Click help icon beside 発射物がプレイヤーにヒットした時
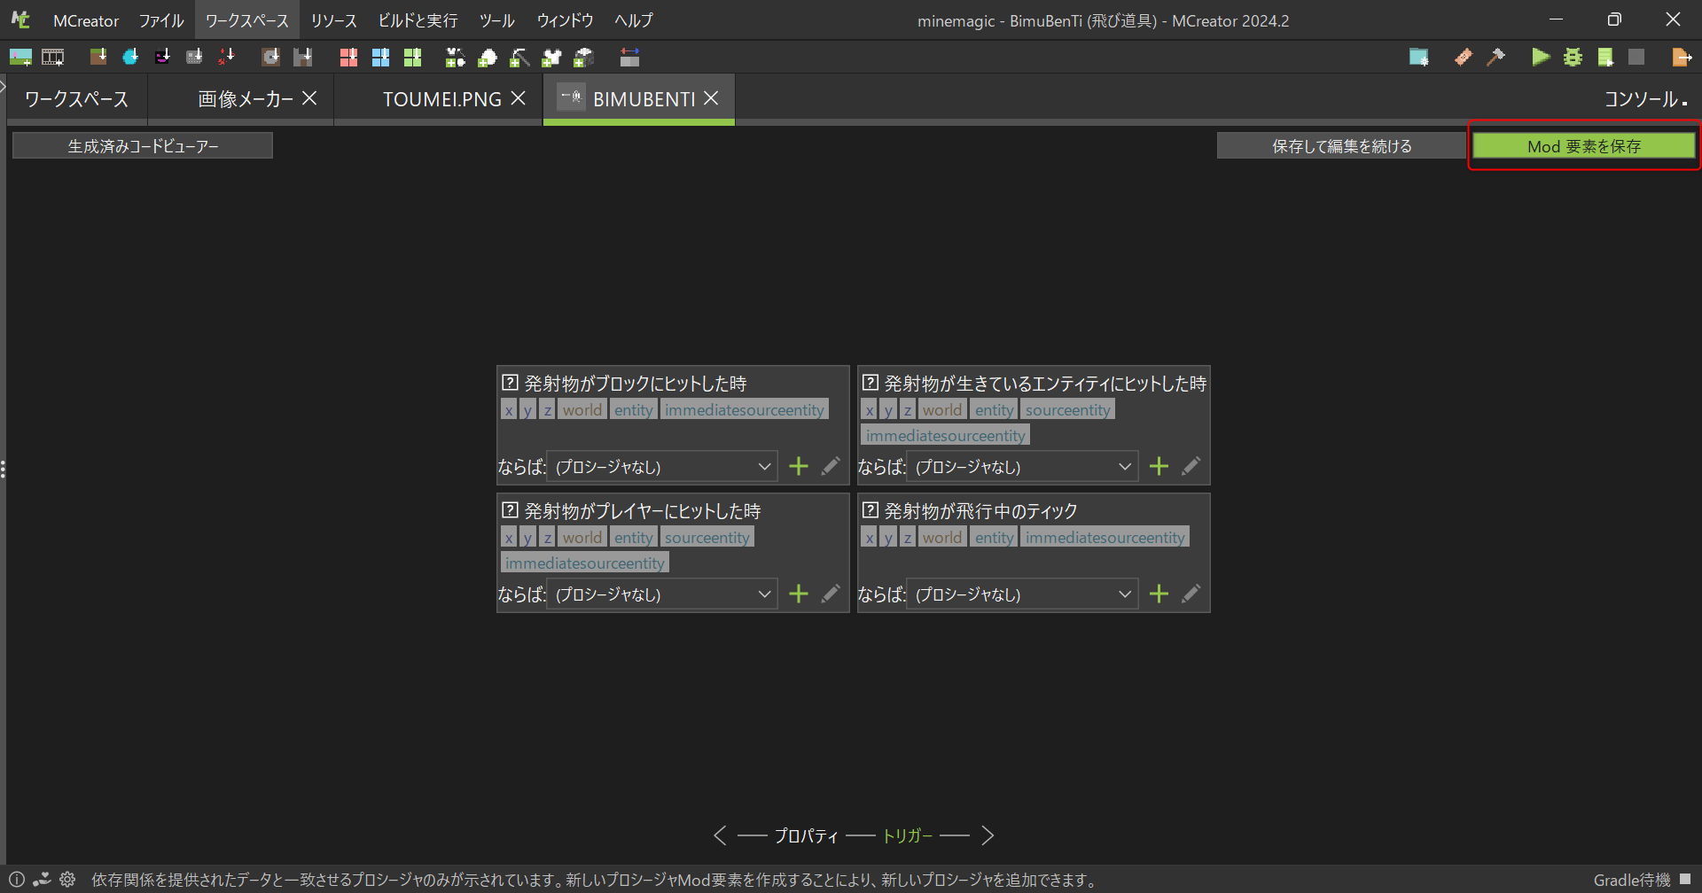1702x893 pixels. click(510, 510)
